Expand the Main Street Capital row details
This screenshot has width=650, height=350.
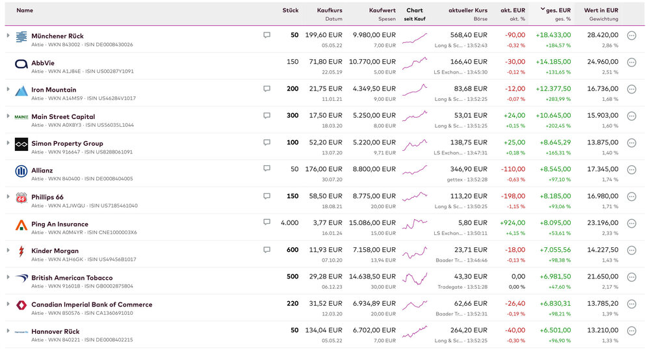(8, 116)
